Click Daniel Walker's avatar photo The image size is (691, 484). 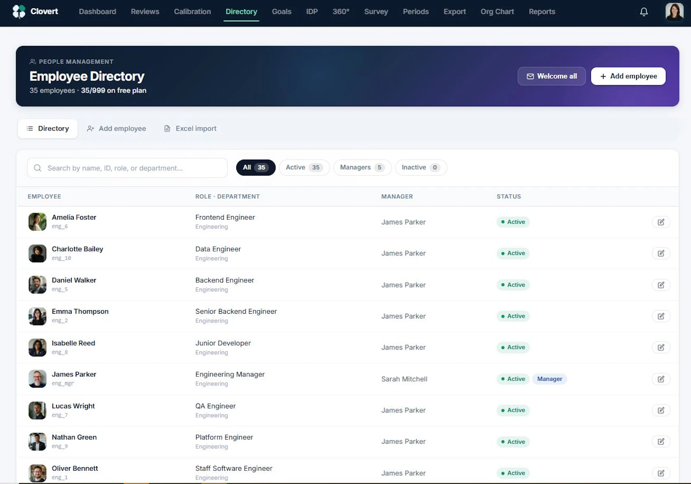click(x=37, y=285)
